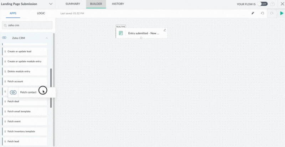
Task: Switch to the HISTORY tab
Action: pos(118,4)
